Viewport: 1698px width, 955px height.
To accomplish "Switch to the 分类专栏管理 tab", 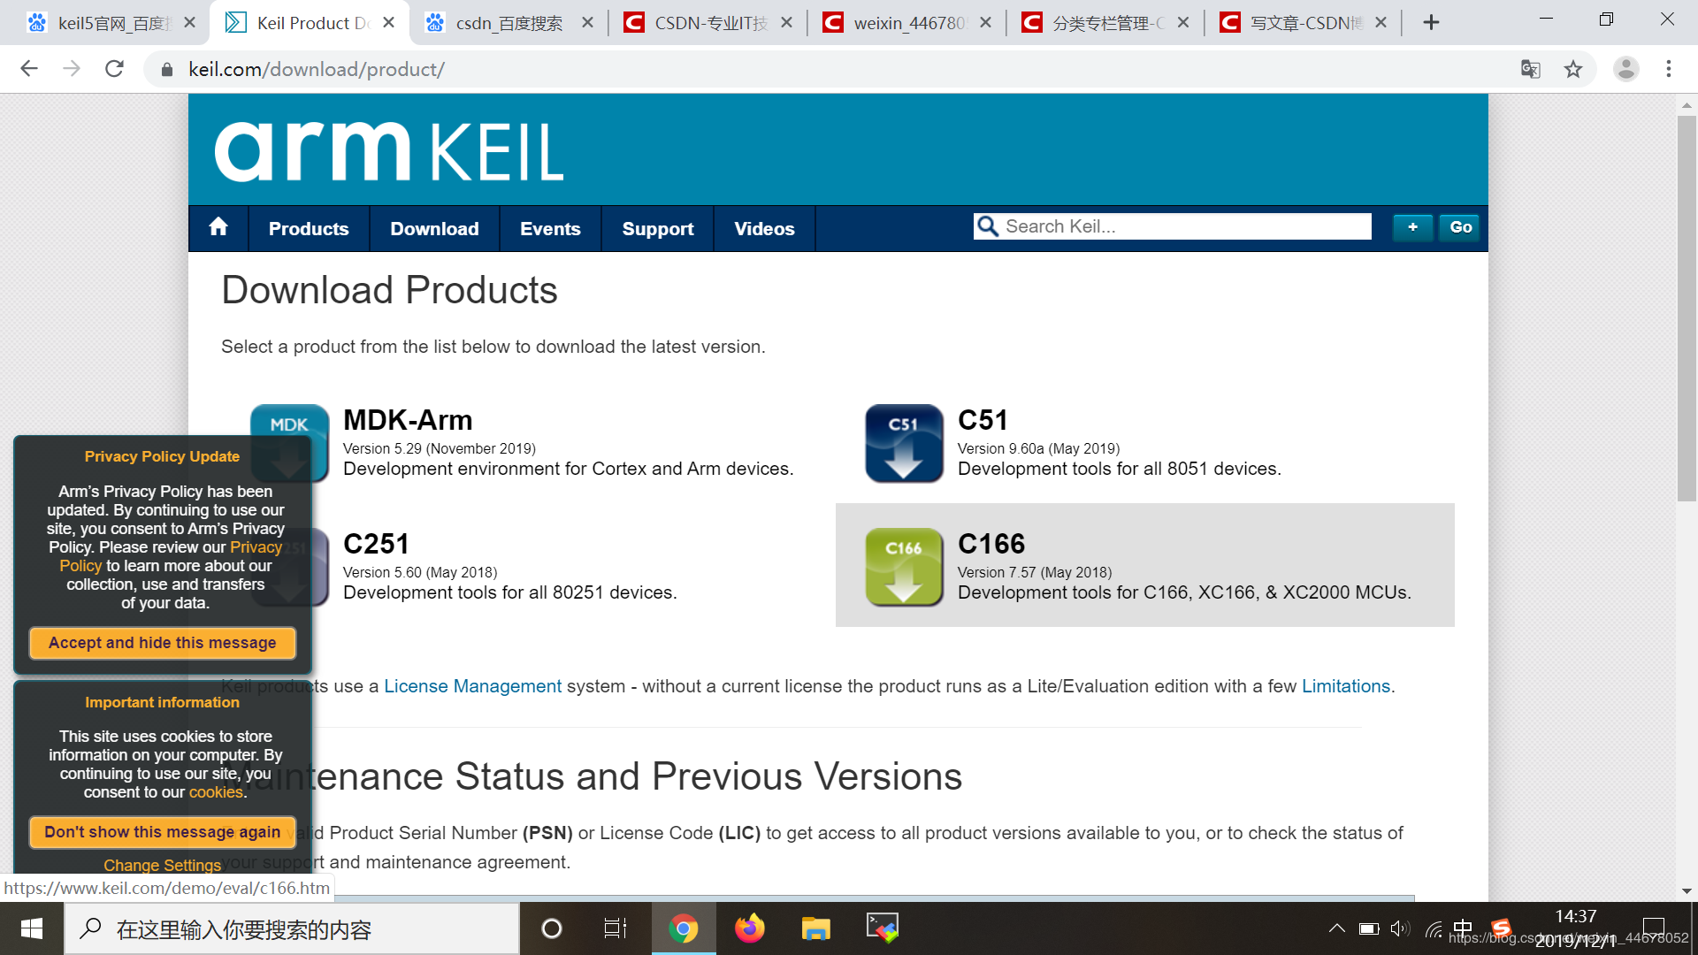I will tap(1105, 23).
